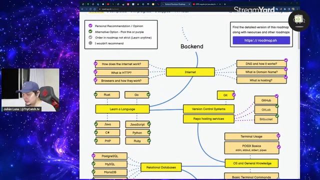Open the Internet topic node

coord(190,72)
